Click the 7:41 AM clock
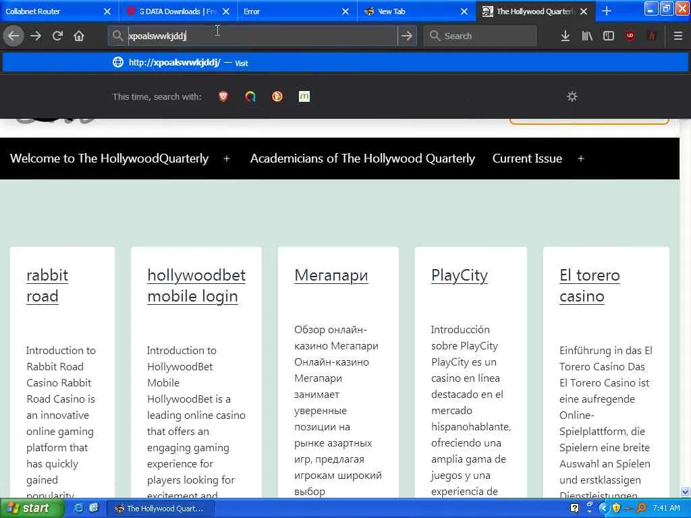This screenshot has width=691, height=518. (666, 509)
